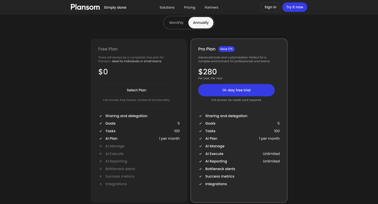Open the Solutions menu
Screen dimensions: 378x204
pyautogui.click(x=167, y=7)
